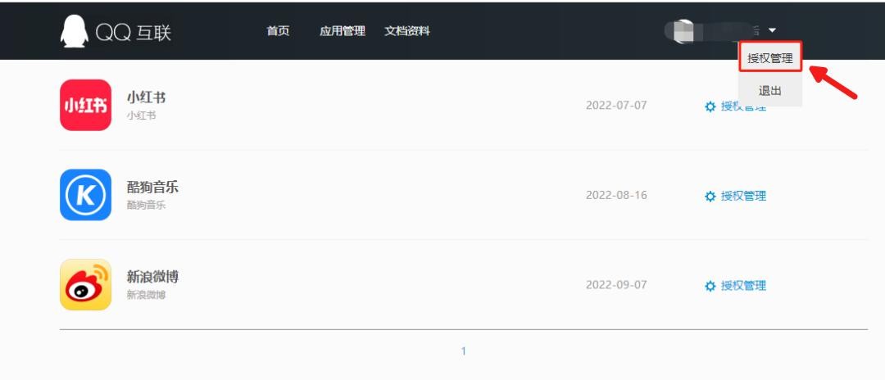Choose 退出 from the account dropdown
This screenshot has width=885, height=380.
tap(769, 90)
